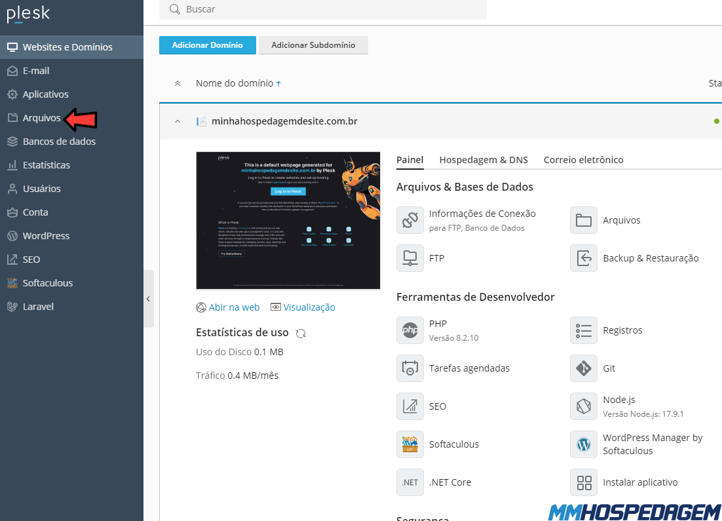Open WordPress Manager by Softaculous icon
722x521 pixels.
coord(583,444)
